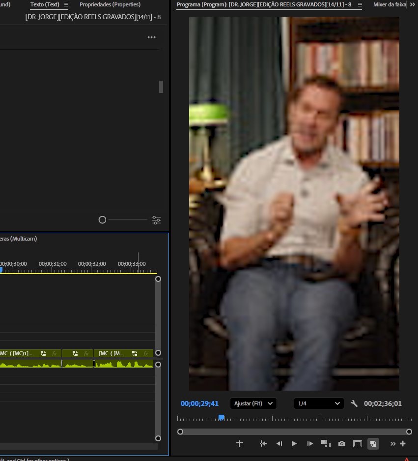Select the Programa (Program) panel tab
418x461 pixels.
coord(264,4)
